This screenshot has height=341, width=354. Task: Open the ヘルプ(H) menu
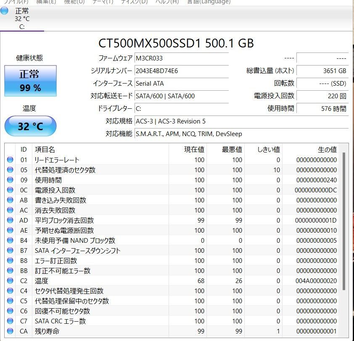click(x=167, y=2)
